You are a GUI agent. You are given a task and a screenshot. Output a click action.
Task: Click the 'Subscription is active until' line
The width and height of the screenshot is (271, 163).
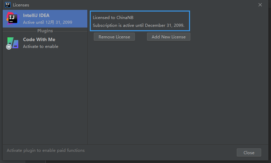[138, 25]
